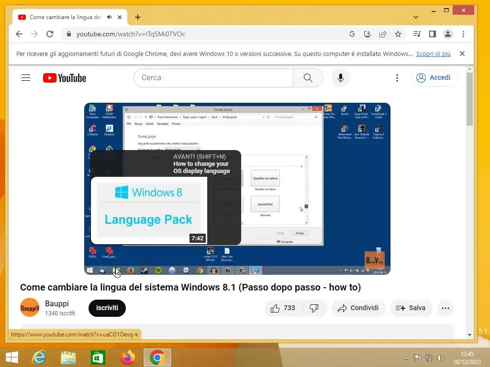Open the Chrome three-dot menu
The width and height of the screenshot is (490, 367).
coord(463,34)
